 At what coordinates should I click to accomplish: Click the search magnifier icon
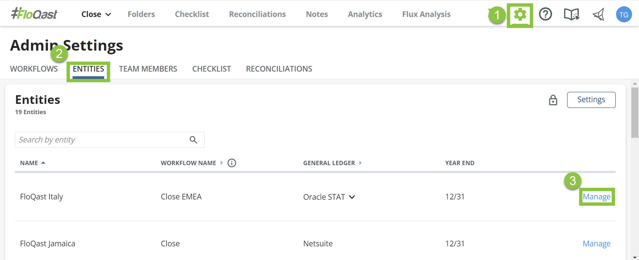coord(193,140)
